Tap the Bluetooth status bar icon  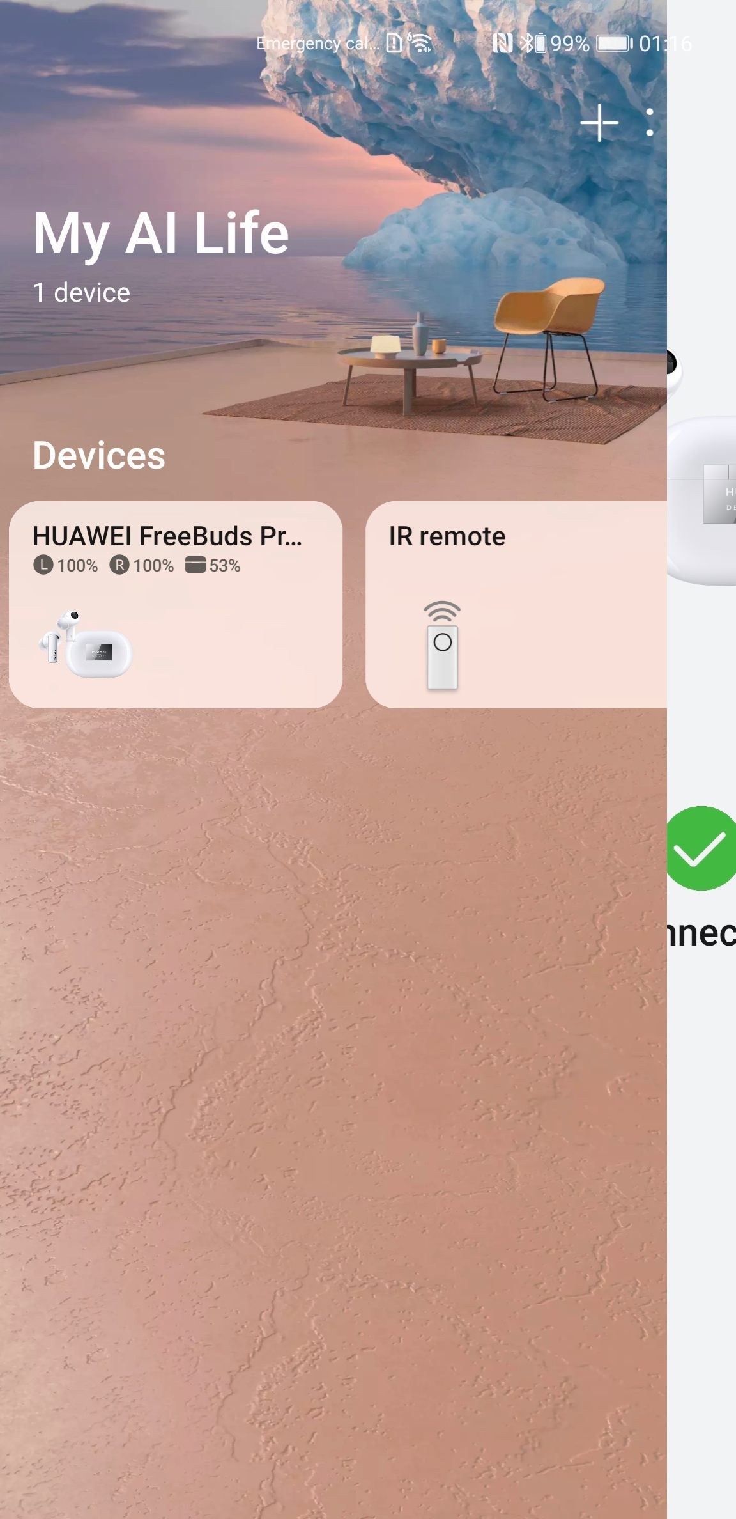click(x=526, y=43)
